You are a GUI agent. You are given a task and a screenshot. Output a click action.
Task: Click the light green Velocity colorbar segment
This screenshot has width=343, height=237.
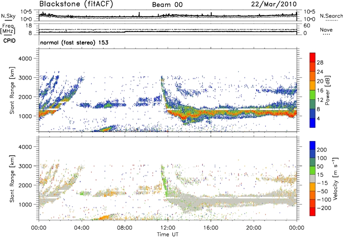pyautogui.click(x=313, y=170)
